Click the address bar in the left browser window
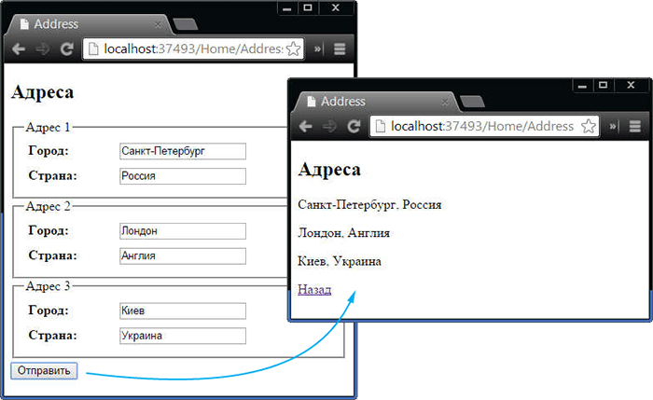This screenshot has height=400, width=653. pyautogui.click(x=193, y=49)
